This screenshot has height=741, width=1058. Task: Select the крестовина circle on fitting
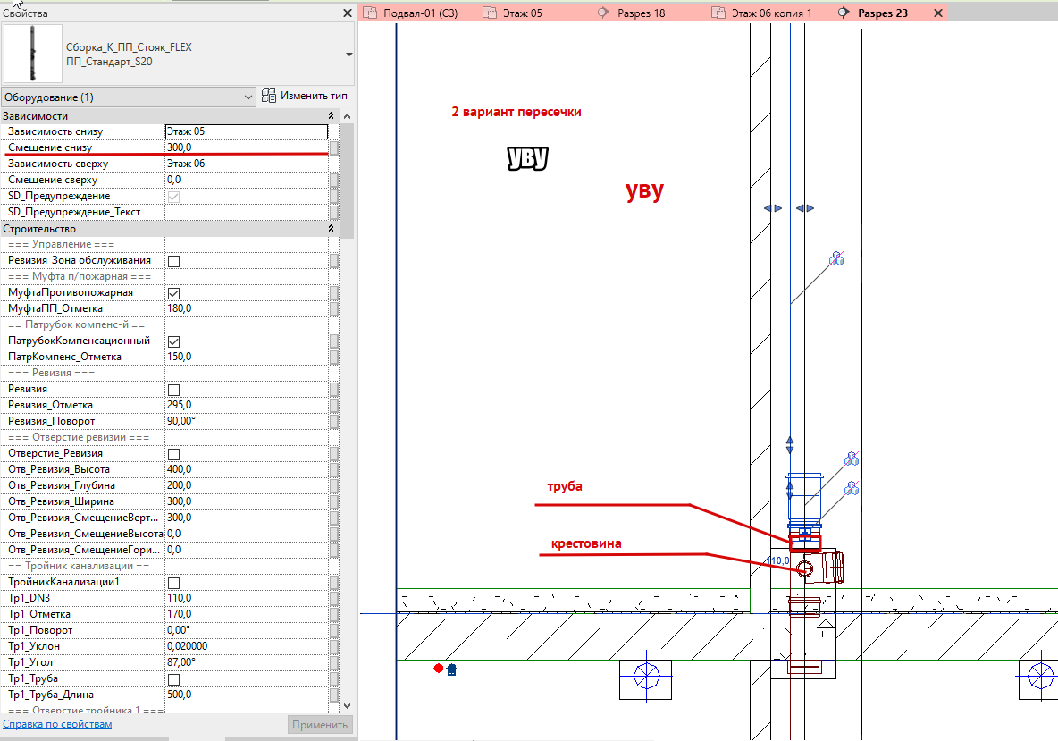[805, 568]
